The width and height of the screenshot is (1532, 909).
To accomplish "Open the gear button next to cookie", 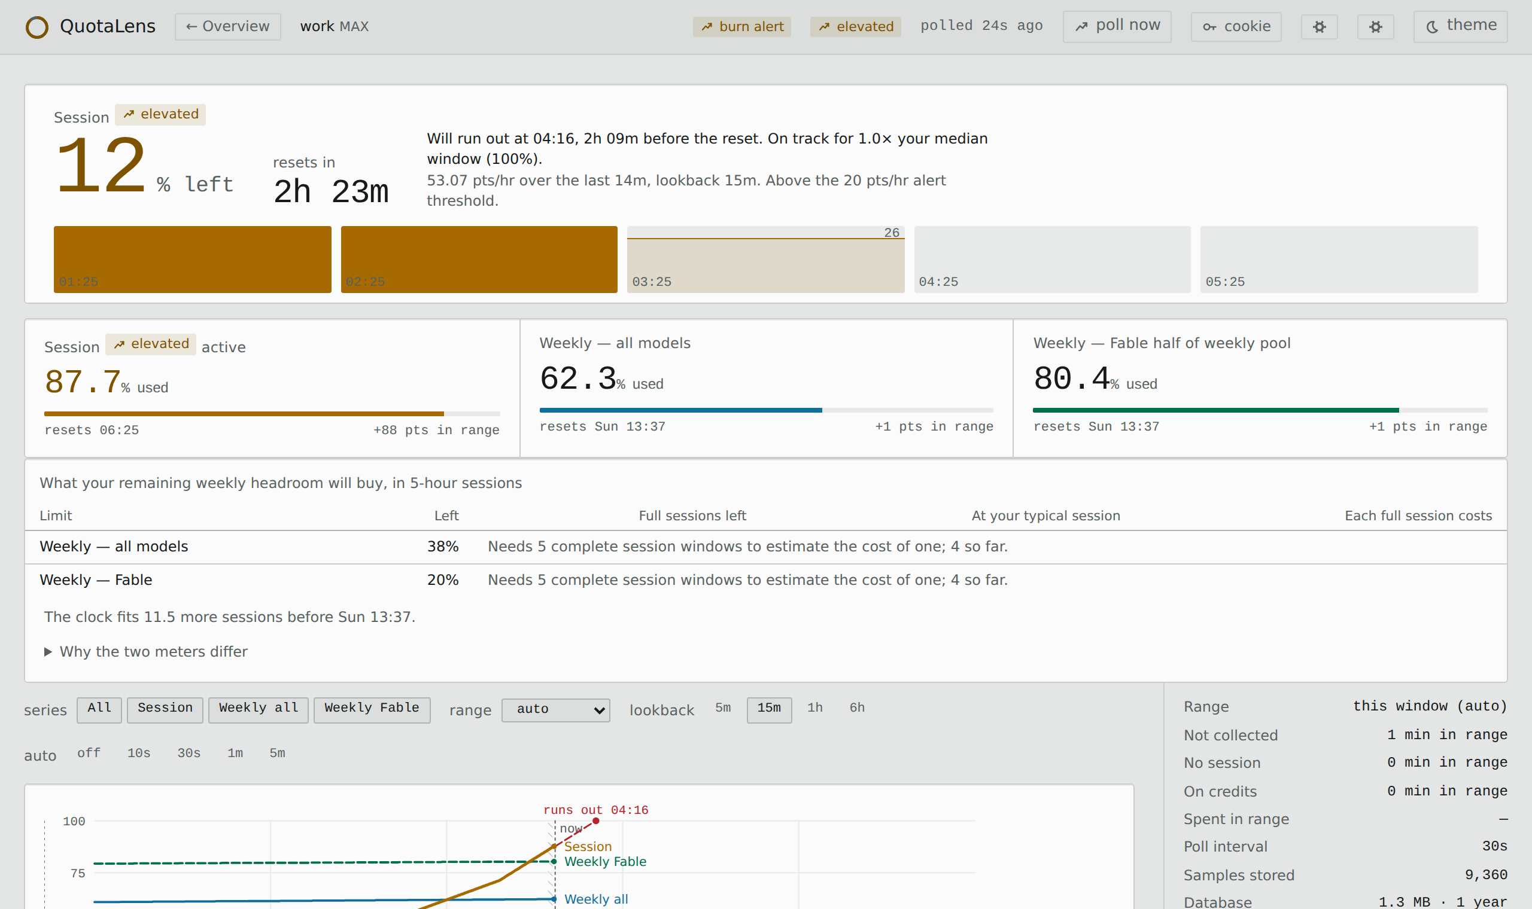I will pos(1320,27).
